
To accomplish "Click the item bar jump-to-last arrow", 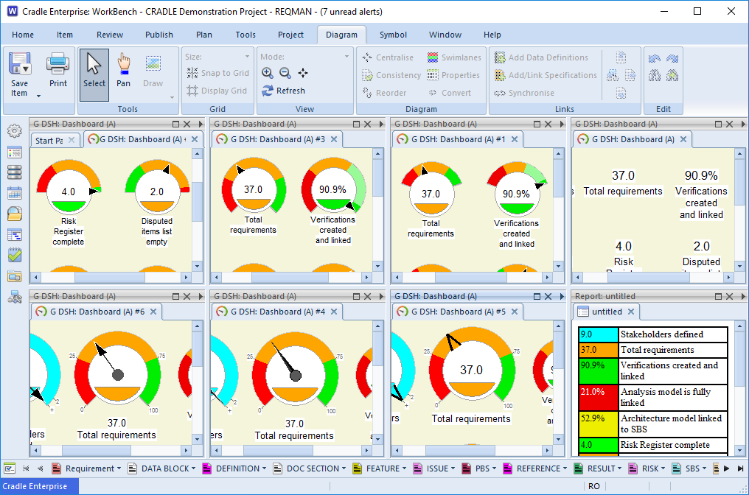I will click(740, 468).
